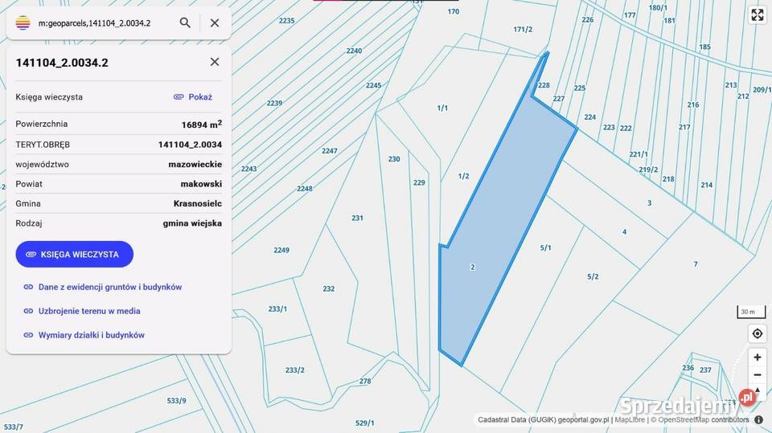The height and width of the screenshot is (433, 772).
Task: Click the search magnifier icon
Action: tap(185, 22)
